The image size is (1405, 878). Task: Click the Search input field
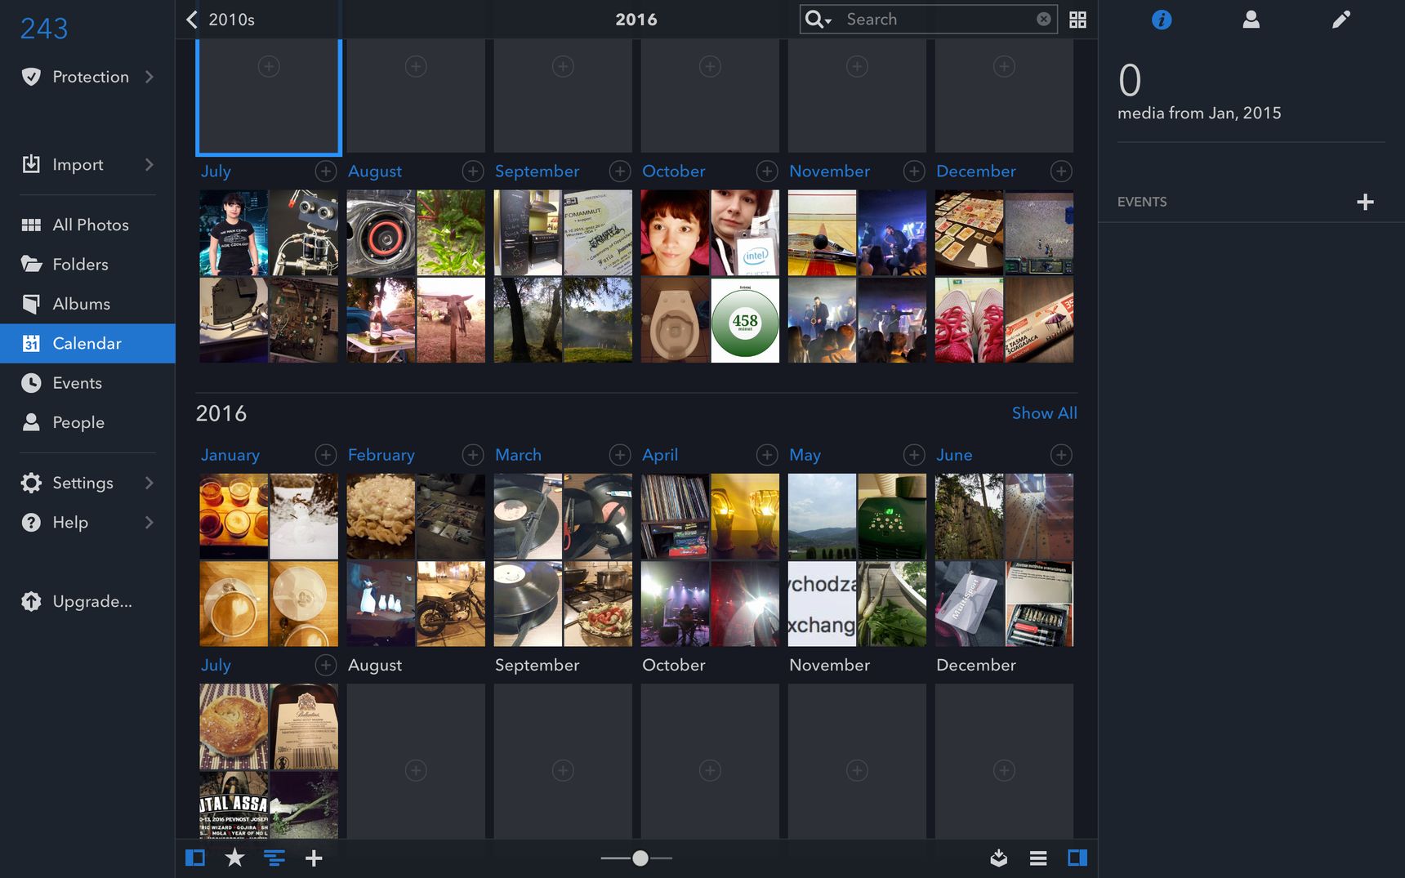938,19
